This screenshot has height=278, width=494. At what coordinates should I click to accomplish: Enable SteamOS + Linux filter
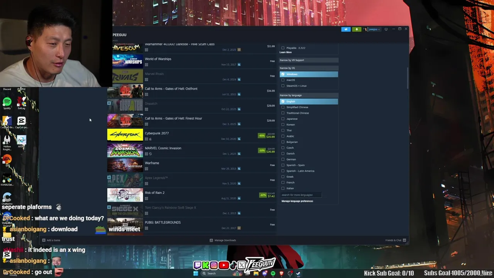tap(283, 86)
